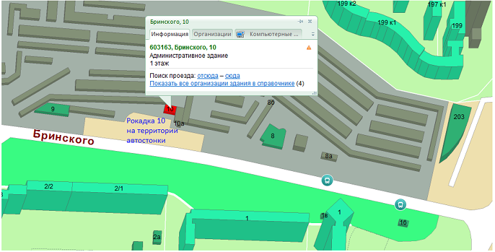The image size is (495, 252).
Task: Expand the hidden tabs overflow arrow
Action: 313,34
